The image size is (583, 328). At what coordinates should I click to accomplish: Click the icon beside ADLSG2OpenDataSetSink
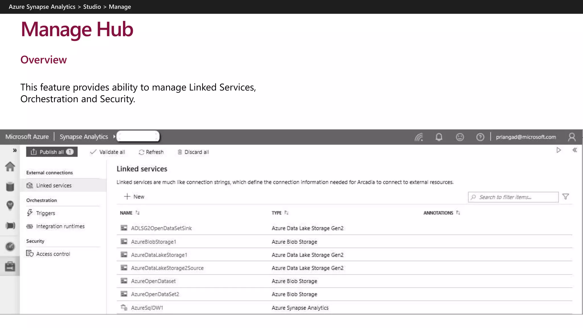click(124, 228)
